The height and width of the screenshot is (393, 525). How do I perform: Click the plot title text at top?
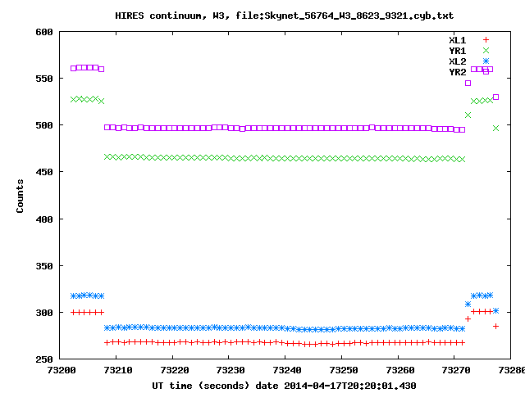[285, 16]
